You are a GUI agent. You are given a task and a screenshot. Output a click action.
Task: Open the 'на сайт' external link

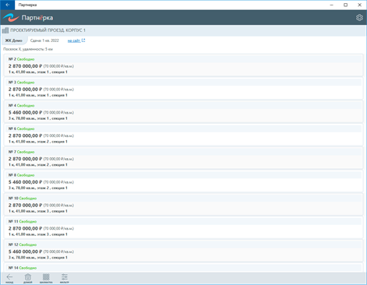(x=76, y=40)
